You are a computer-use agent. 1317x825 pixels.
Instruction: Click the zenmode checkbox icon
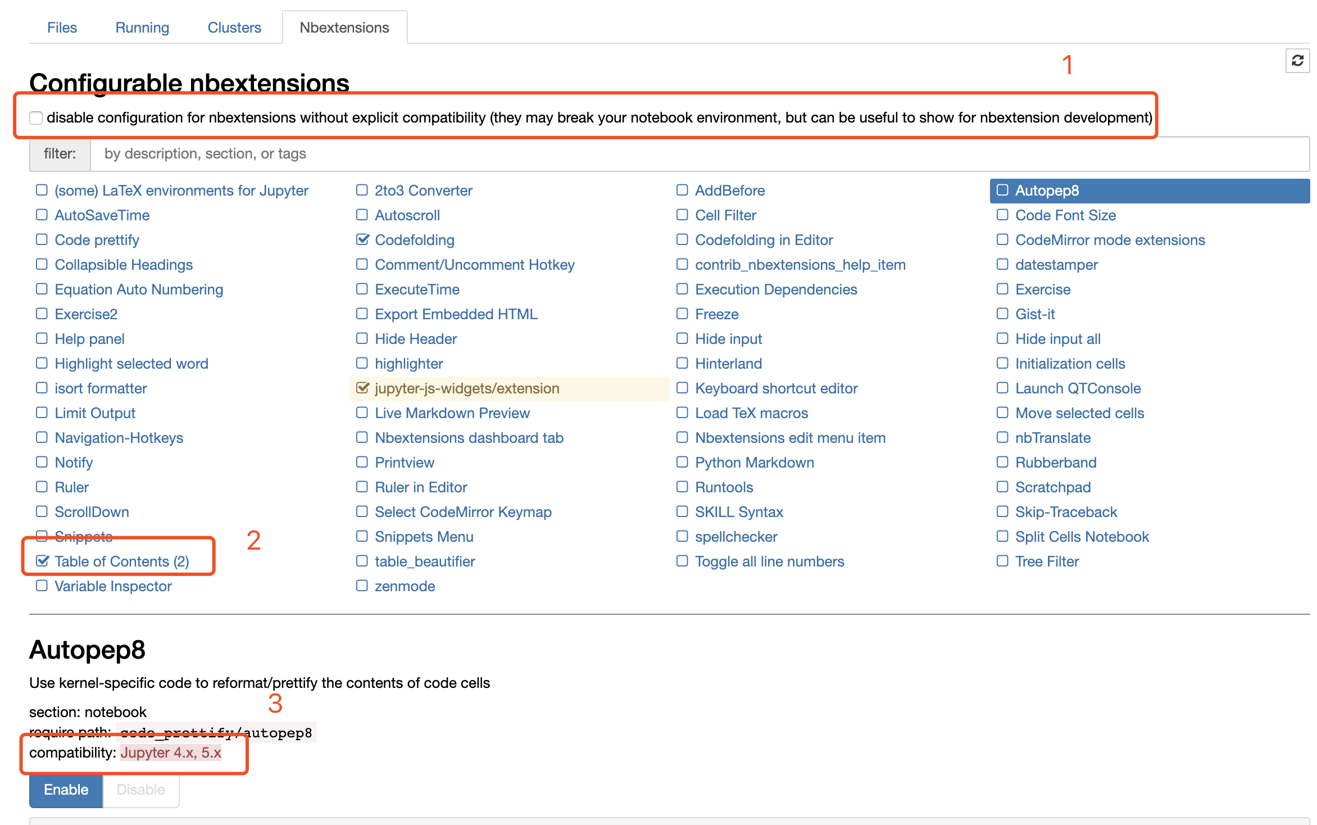pos(362,586)
